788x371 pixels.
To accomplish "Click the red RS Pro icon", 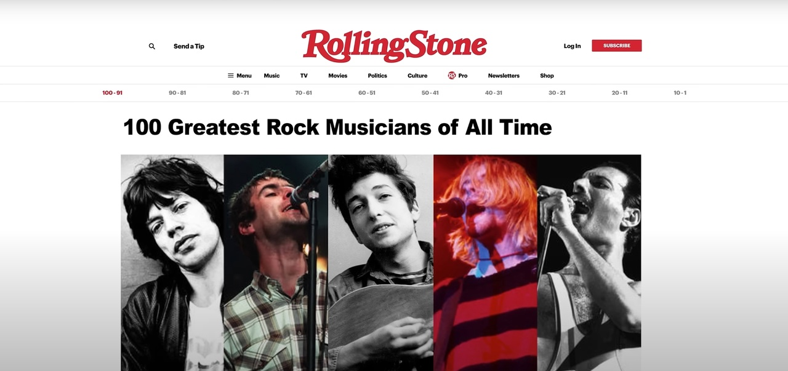I will (452, 76).
